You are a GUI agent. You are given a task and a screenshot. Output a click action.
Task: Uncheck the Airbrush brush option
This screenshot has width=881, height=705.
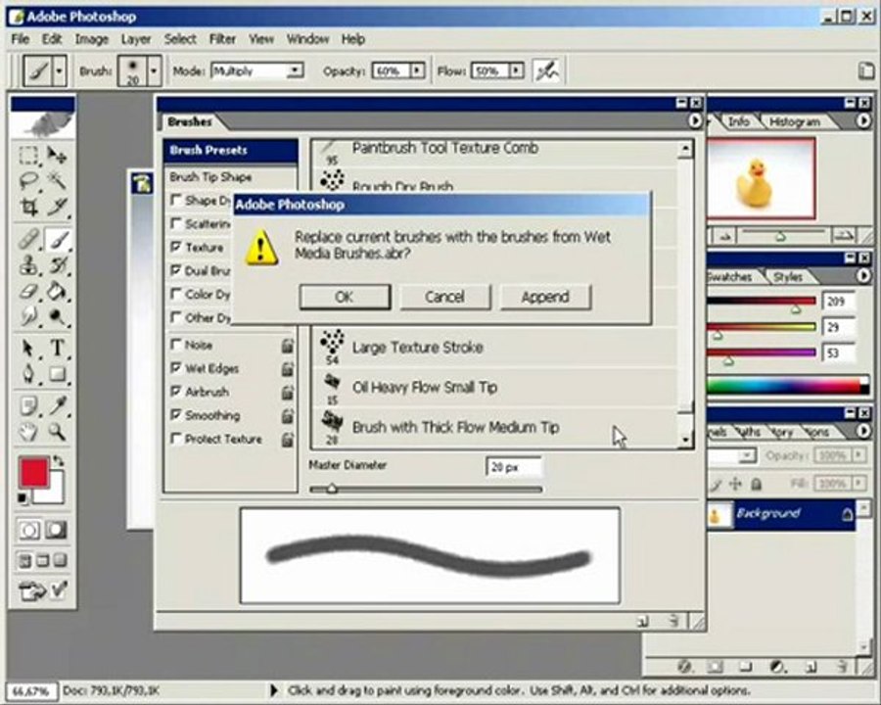tap(176, 392)
